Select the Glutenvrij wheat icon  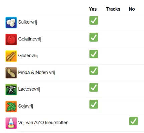(11, 56)
